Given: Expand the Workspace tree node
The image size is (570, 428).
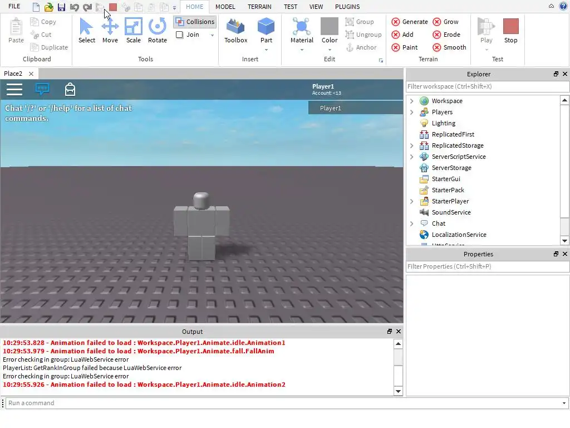Looking at the screenshot, I should point(411,101).
